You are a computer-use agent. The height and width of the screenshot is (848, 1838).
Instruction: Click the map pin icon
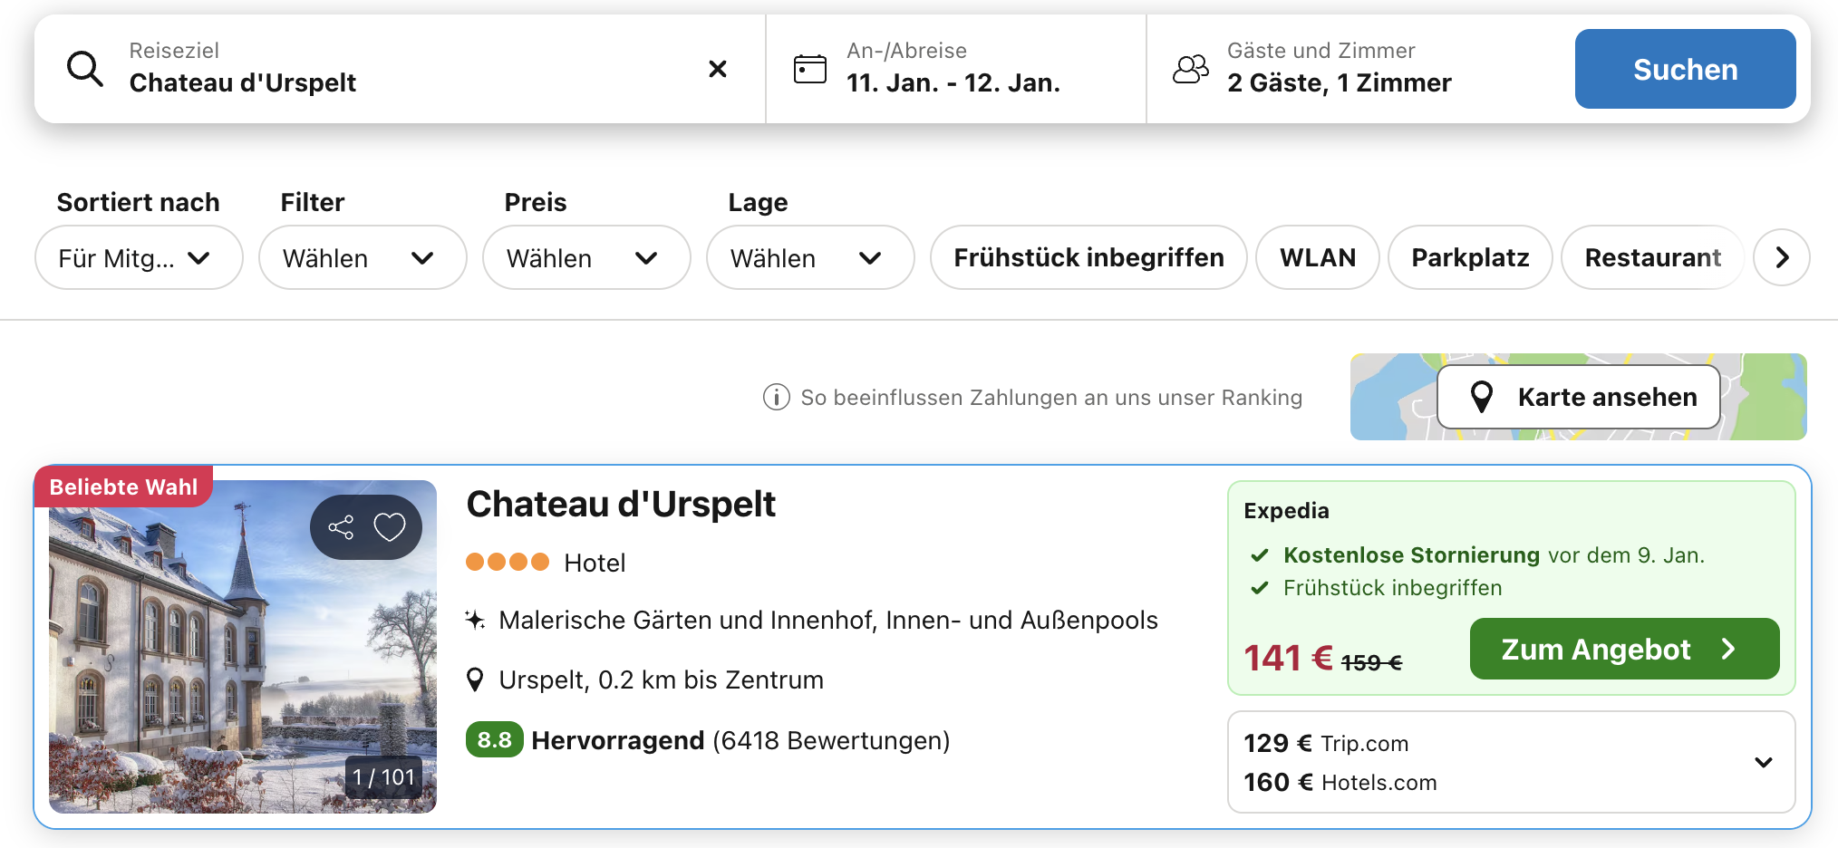[x=1481, y=397]
